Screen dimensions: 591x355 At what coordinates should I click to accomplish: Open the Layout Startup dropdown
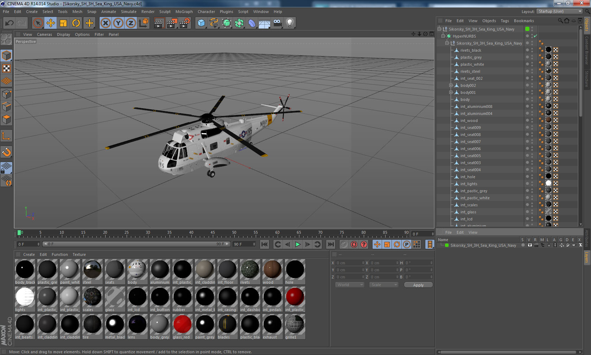(559, 11)
